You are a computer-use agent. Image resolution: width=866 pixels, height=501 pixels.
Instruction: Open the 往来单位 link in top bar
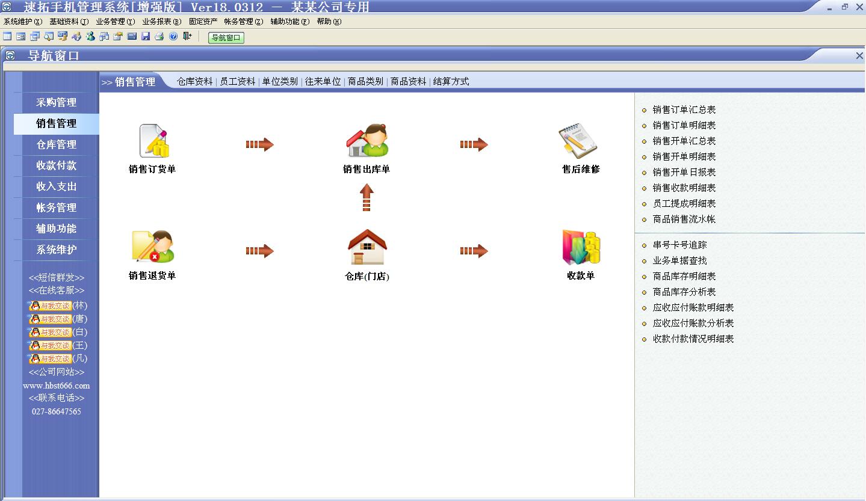[323, 81]
